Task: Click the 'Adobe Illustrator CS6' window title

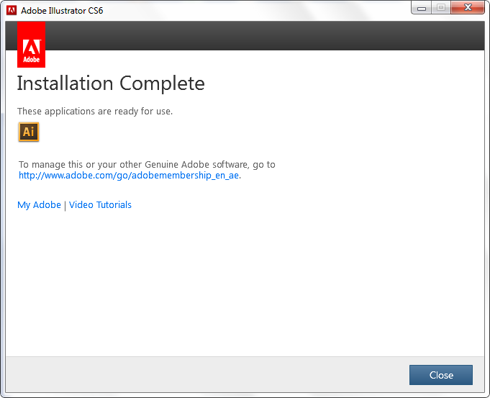Action: point(62,11)
